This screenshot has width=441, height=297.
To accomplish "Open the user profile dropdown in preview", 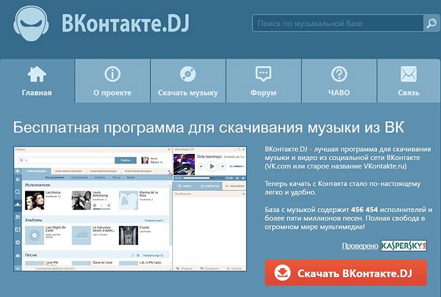I will click(x=152, y=161).
